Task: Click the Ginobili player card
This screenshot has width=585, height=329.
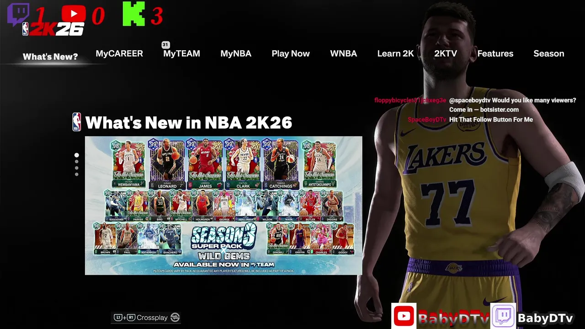Action: pyautogui.click(x=278, y=239)
